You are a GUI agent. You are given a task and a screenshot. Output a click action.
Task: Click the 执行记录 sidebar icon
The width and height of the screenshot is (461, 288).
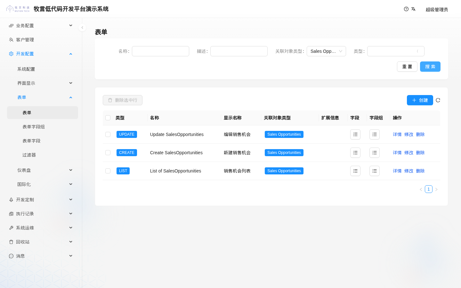[x=11, y=214]
